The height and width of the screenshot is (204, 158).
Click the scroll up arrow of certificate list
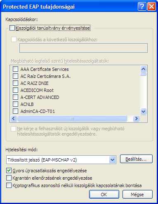144,69
